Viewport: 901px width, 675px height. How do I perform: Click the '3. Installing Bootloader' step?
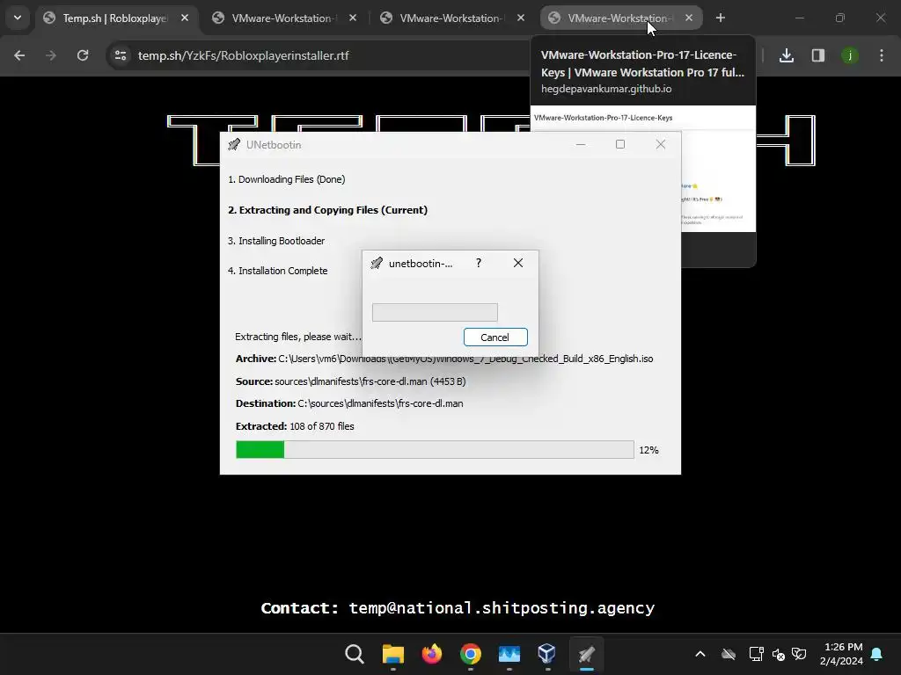pyautogui.click(x=275, y=241)
